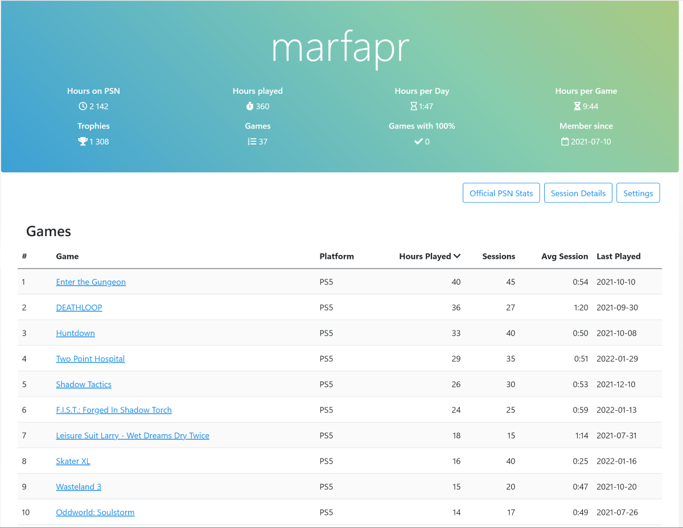Click the list icon next to 37 games

pyautogui.click(x=252, y=142)
